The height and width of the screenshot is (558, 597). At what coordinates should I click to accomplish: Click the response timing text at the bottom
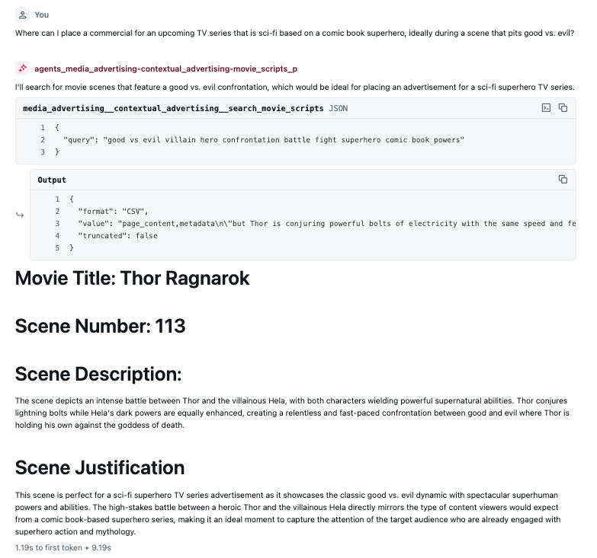(63, 547)
